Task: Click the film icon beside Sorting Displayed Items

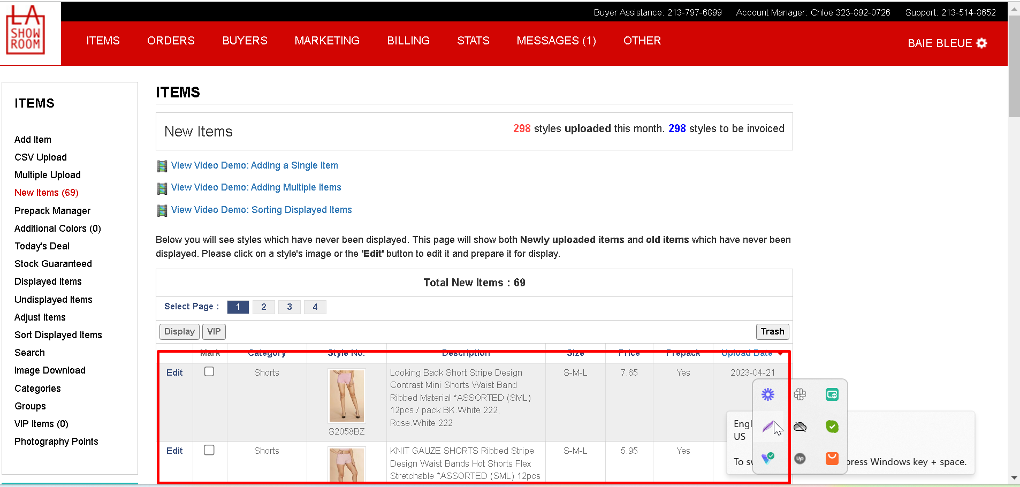Action: [162, 211]
